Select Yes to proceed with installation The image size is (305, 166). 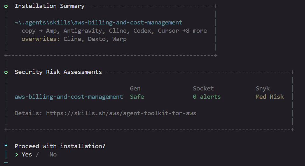point(27,155)
